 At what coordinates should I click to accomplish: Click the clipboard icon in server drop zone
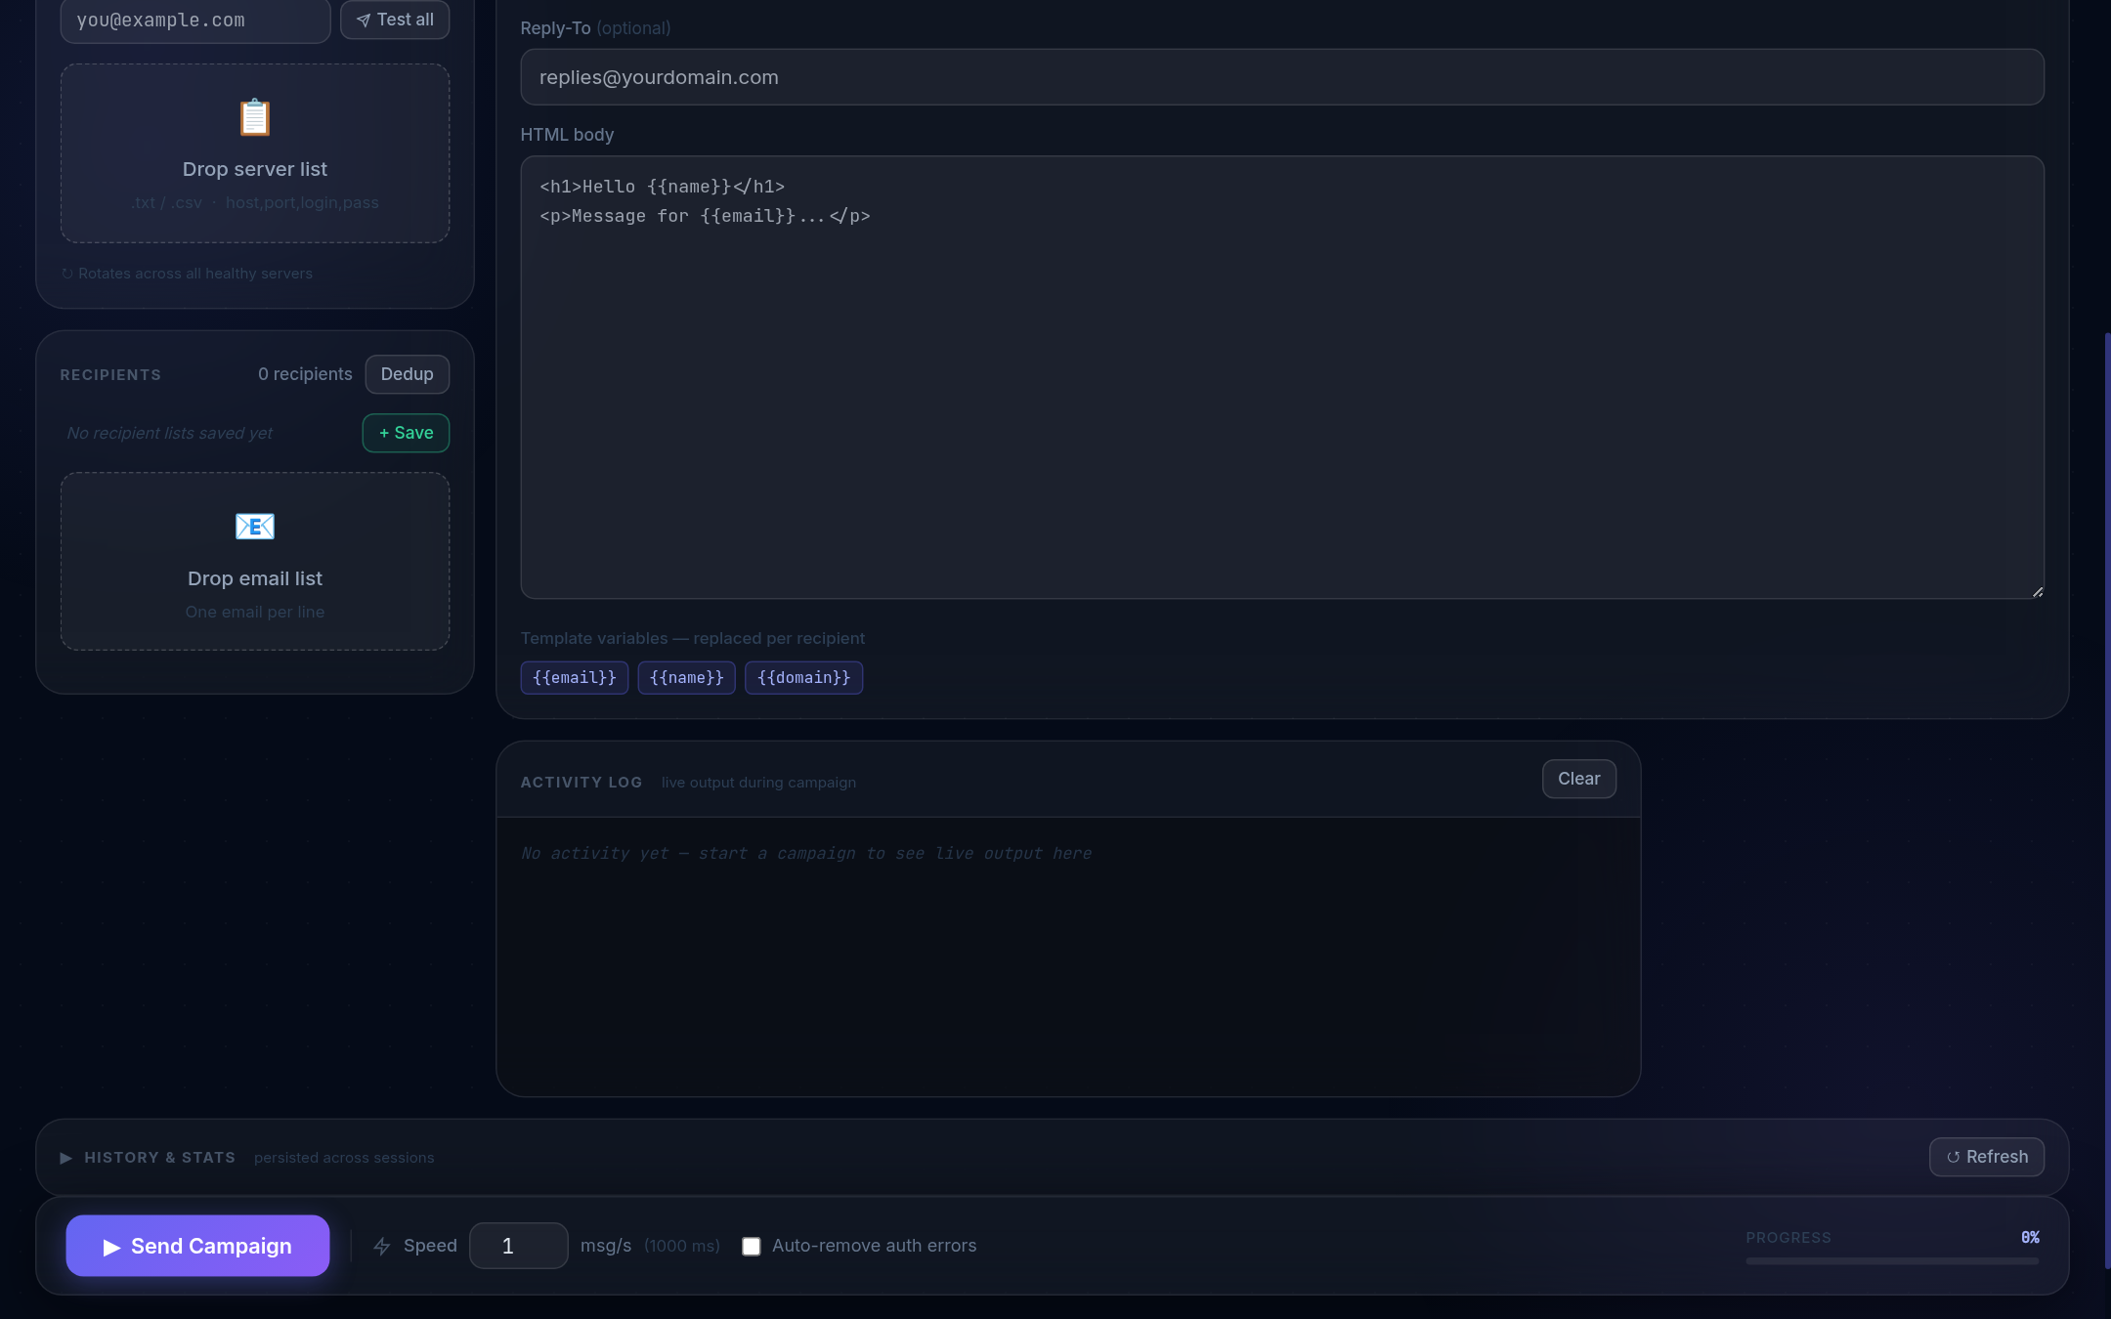(x=255, y=117)
